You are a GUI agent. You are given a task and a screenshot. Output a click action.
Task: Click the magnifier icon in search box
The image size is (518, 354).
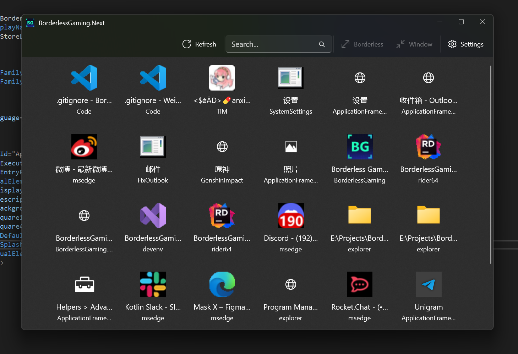point(322,44)
